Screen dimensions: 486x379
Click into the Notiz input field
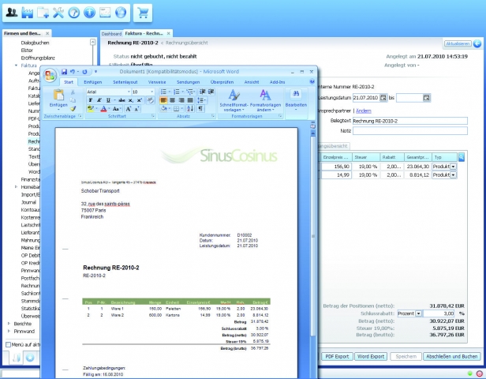pos(409,131)
